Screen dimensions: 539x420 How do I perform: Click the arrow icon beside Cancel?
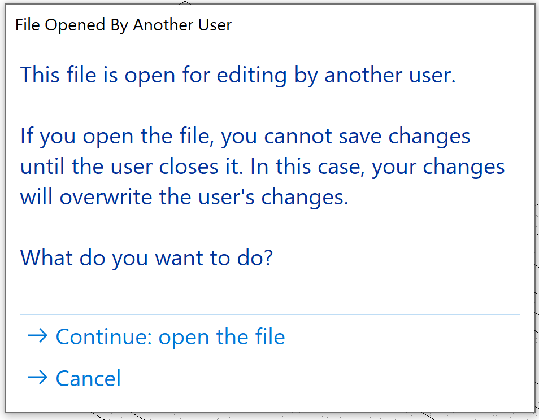pos(37,378)
